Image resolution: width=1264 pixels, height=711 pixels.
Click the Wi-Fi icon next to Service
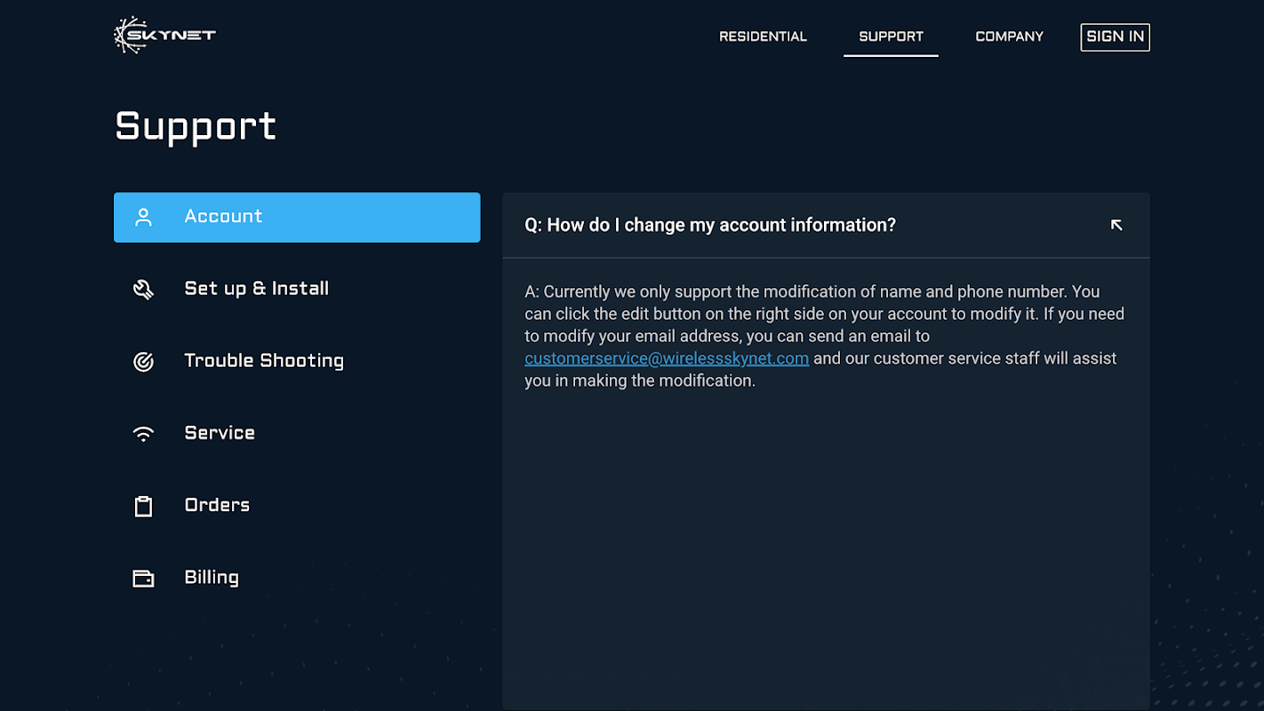tap(143, 434)
